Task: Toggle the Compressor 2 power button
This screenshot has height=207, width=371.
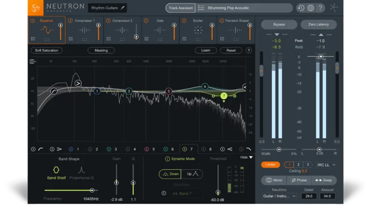Action: pyautogui.click(x=108, y=21)
